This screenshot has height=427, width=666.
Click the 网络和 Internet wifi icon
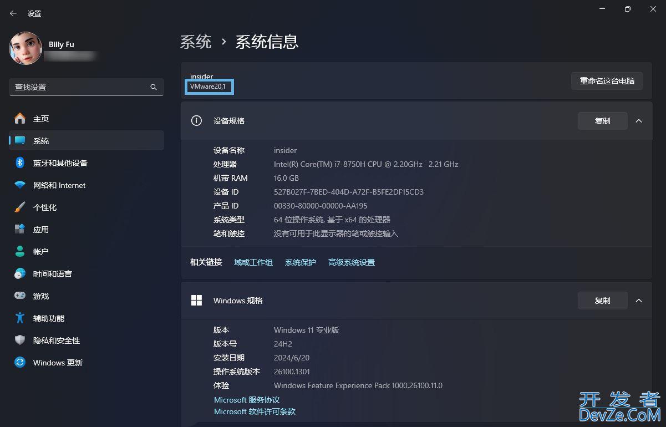click(x=20, y=185)
